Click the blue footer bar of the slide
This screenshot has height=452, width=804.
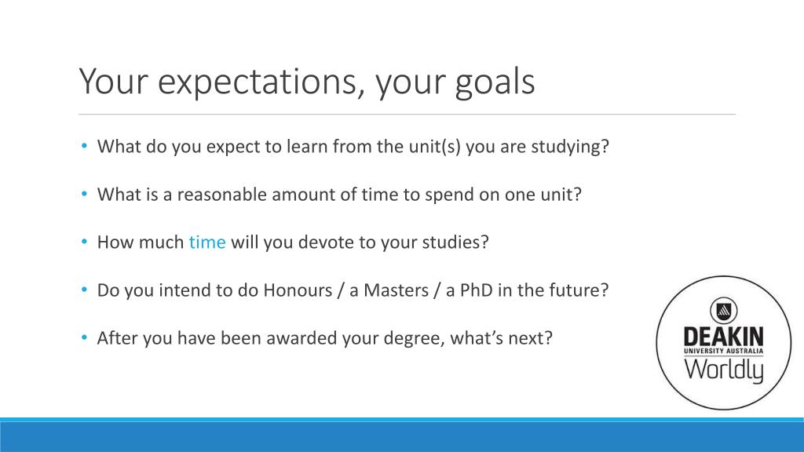coord(402,435)
